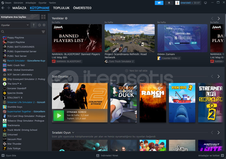
Task: Expand the Son Oyunlar shelf dropdown
Action: coord(71,77)
